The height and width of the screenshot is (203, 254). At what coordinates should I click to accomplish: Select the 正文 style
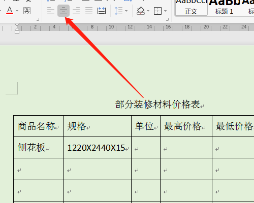click(x=191, y=8)
